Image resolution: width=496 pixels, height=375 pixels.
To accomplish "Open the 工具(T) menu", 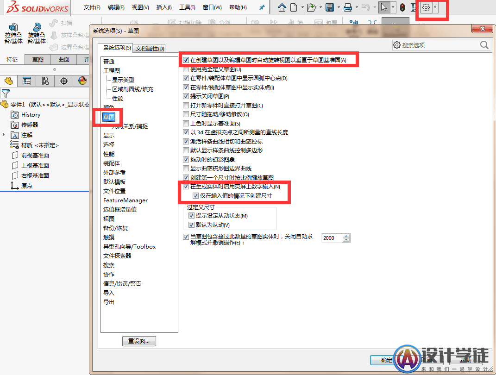I will pyautogui.click(x=187, y=7).
